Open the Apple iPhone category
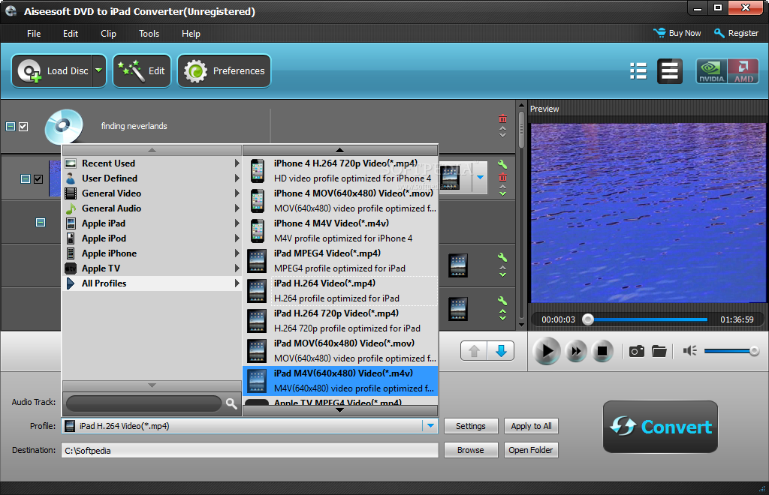 (152, 253)
